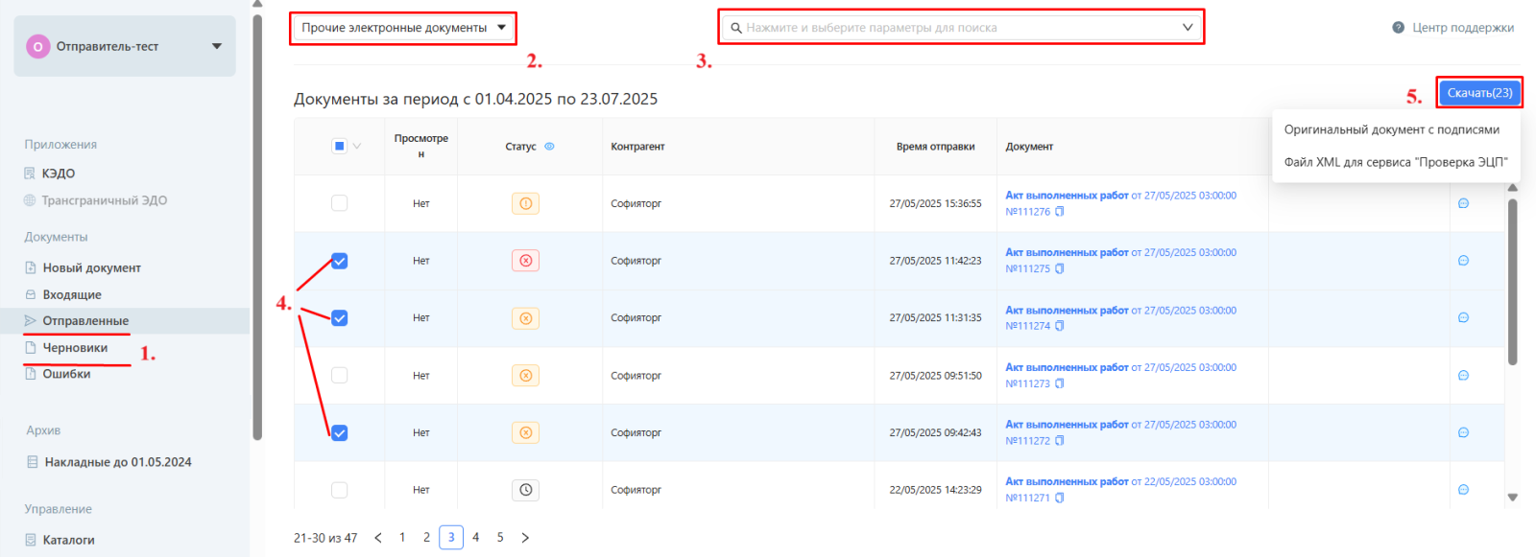Go to page 4 in pagination
This screenshot has width=1536, height=557.
pos(475,538)
